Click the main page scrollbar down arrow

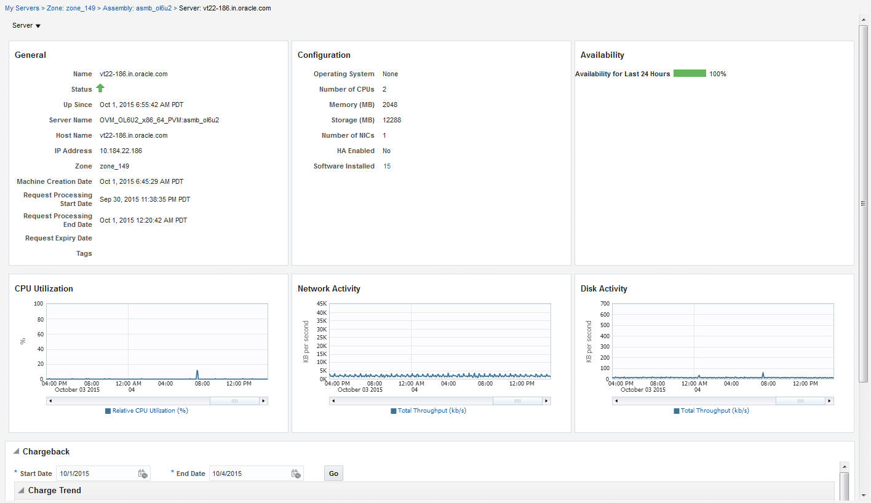coord(863,495)
